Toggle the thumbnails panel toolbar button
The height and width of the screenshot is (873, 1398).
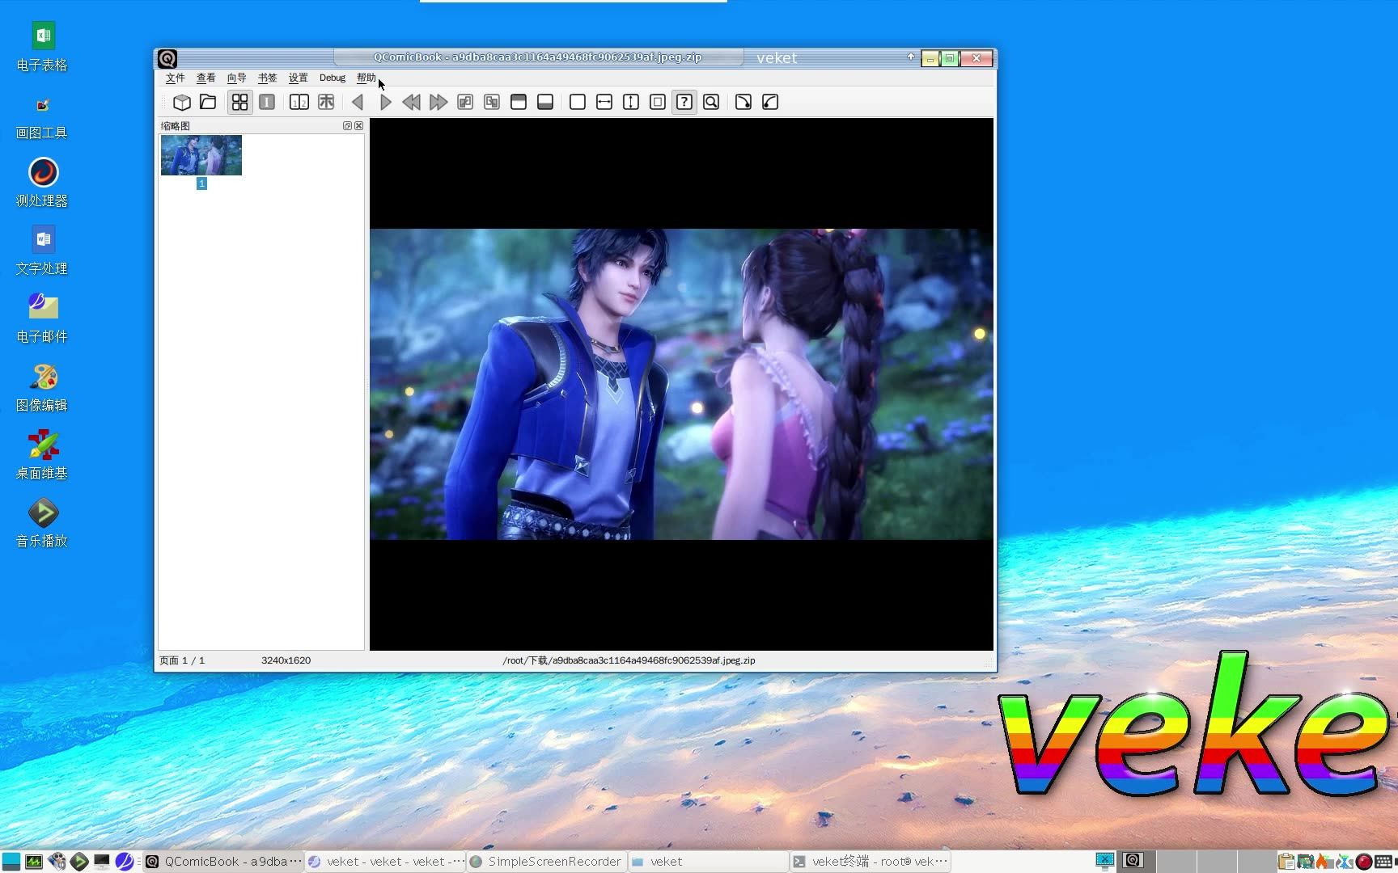[x=240, y=102]
